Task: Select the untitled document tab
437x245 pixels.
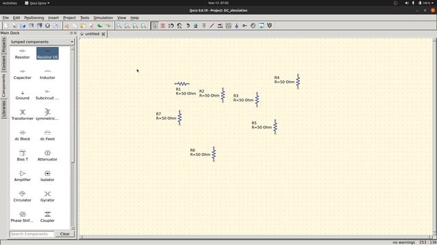Action: coord(92,34)
